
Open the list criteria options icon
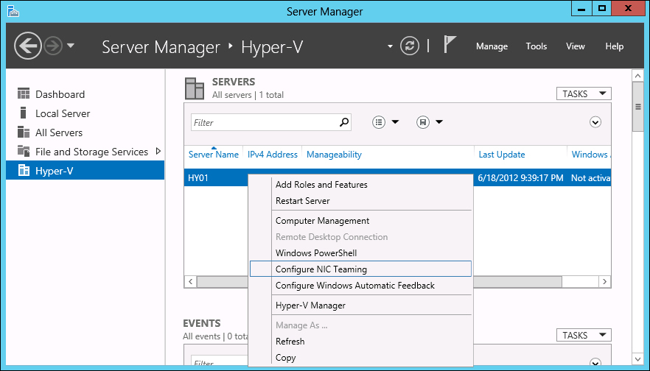click(x=379, y=122)
